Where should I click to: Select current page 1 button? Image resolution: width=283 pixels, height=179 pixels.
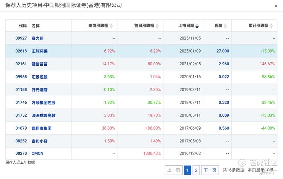187,170
